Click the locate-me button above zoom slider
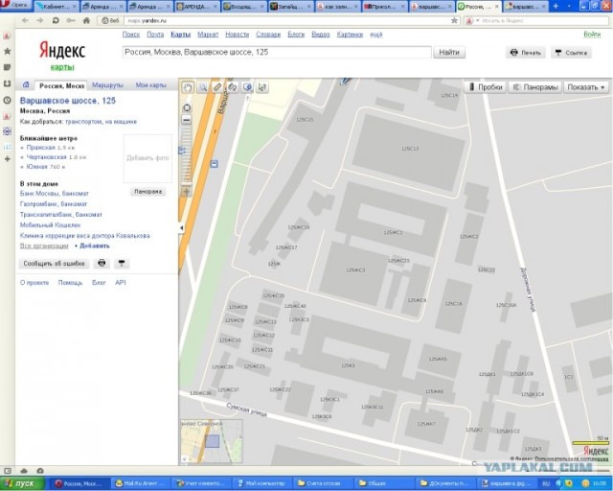This screenshot has height=491, width=613. pyautogui.click(x=187, y=107)
